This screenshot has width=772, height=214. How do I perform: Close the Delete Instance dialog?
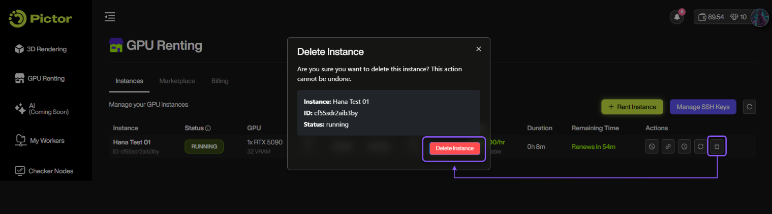[x=478, y=49]
